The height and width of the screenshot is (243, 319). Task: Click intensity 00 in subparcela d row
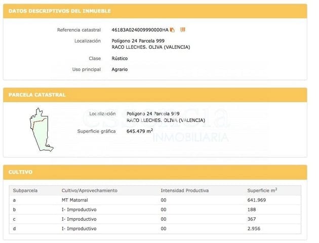coord(164,228)
